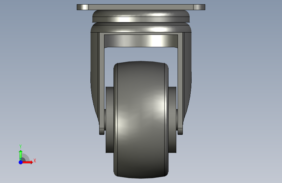Image resolution: width=282 pixels, height=183 pixels.
Task: Select the right fork leg of the caster bracket
Action: [184, 83]
